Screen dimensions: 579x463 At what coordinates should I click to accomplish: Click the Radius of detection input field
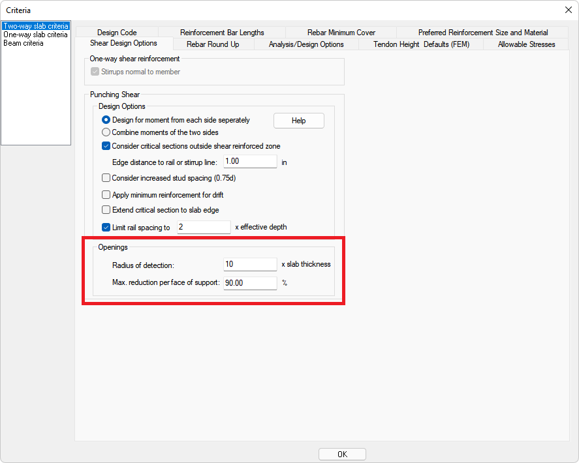coord(250,264)
